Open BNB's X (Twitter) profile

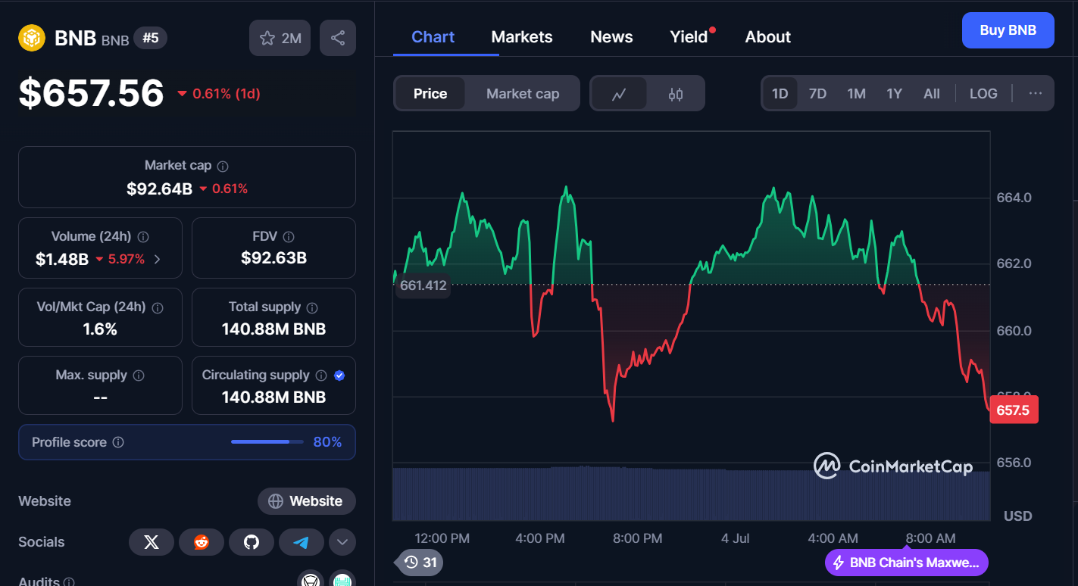click(152, 542)
